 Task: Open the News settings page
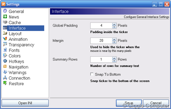[x=14, y=17]
